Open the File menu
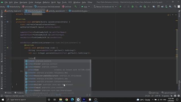The height and width of the screenshot is (102, 181). pyautogui.click(x=6, y=2)
